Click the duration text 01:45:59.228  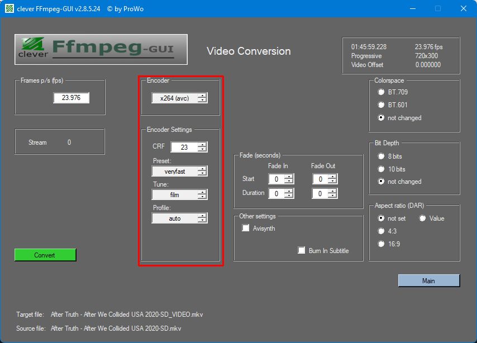pyautogui.click(x=369, y=47)
